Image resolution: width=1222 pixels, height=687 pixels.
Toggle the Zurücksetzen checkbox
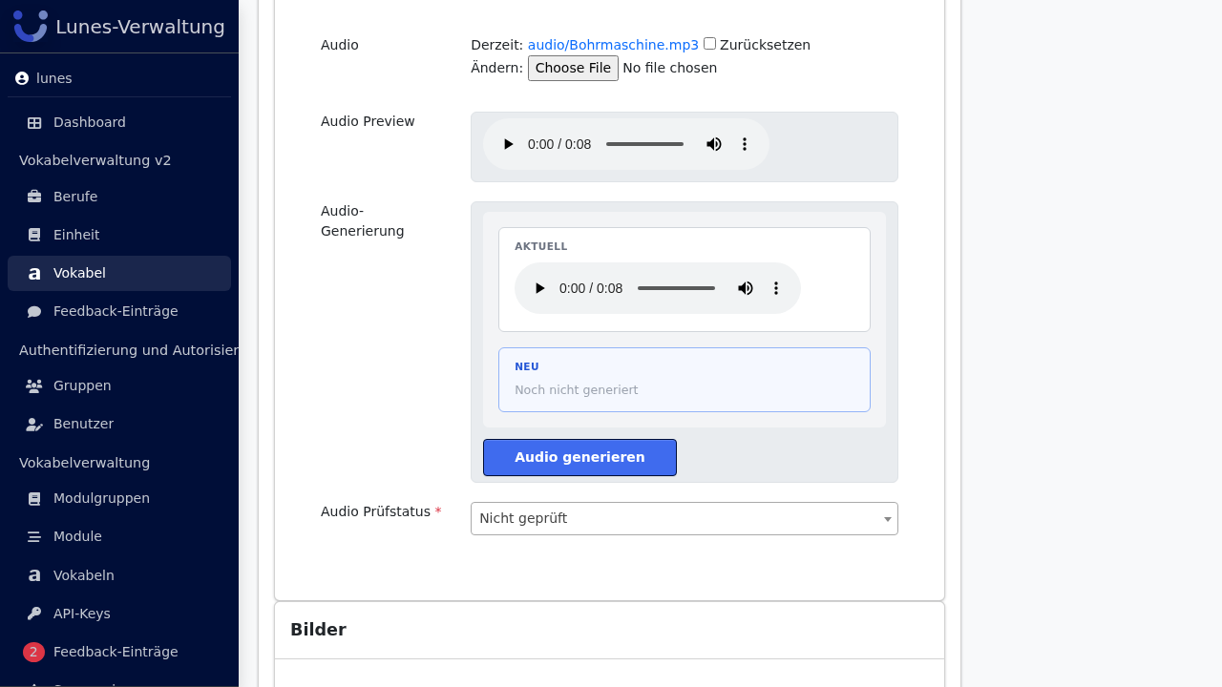(x=709, y=43)
